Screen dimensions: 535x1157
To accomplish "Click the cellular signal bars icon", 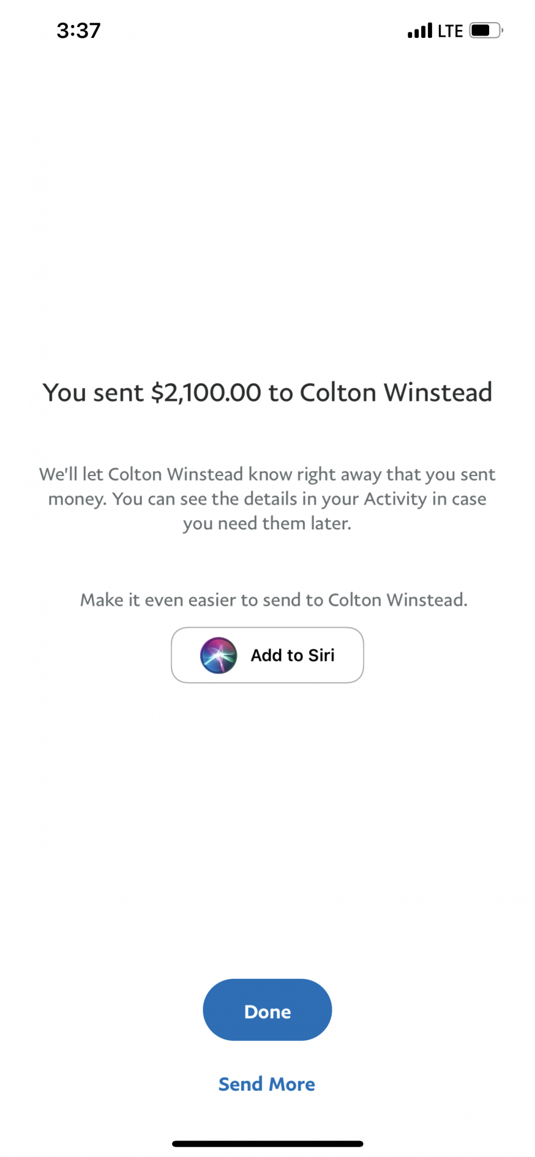I will [420, 31].
